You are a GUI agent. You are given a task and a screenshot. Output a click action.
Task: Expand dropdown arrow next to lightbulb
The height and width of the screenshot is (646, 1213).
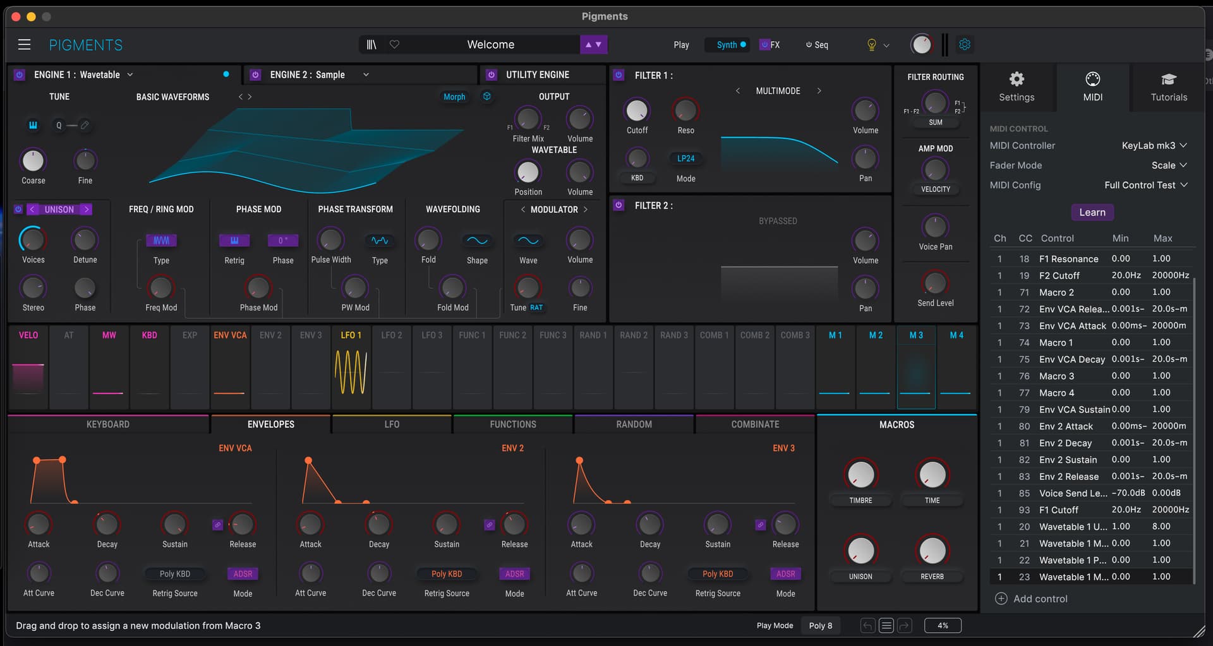[x=886, y=45]
